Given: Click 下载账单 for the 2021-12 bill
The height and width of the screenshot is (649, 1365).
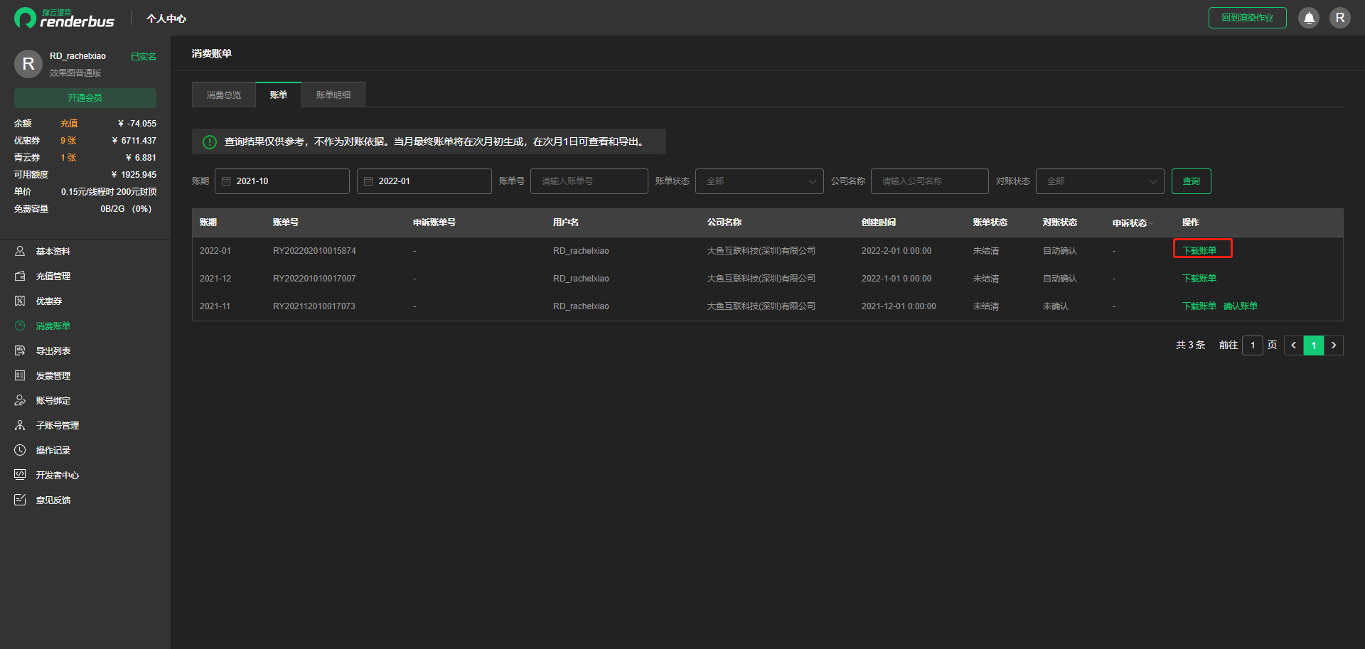Looking at the screenshot, I should (x=1199, y=279).
